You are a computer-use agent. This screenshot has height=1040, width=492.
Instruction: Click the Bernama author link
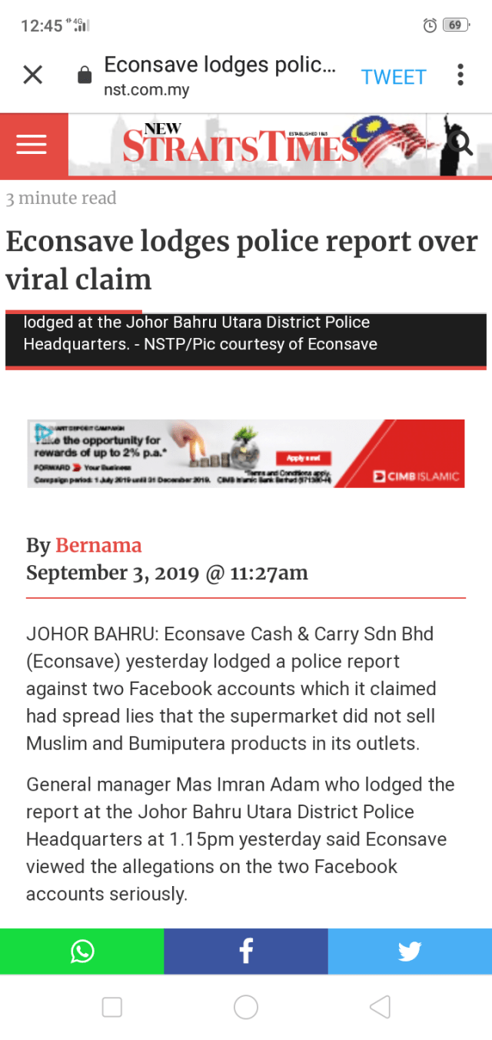pos(98,546)
